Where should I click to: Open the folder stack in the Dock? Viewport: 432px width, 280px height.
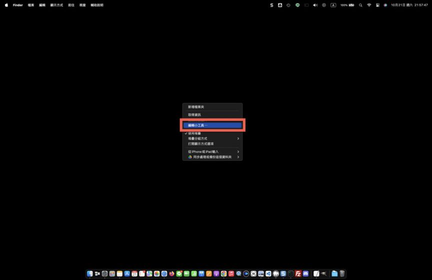334,274
